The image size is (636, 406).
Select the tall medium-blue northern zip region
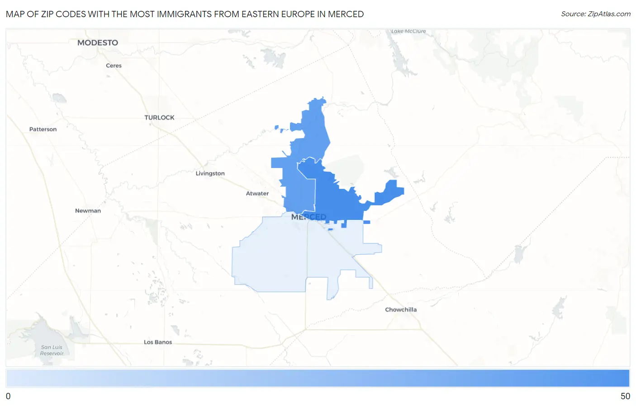click(312, 135)
